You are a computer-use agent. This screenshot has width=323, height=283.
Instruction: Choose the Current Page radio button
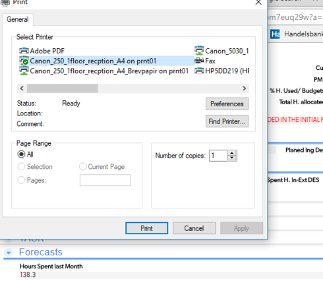pyautogui.click(x=83, y=166)
